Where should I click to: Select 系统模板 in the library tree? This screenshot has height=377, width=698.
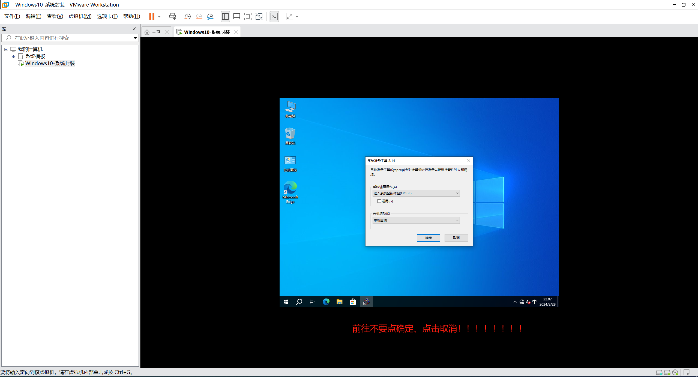tap(35, 56)
